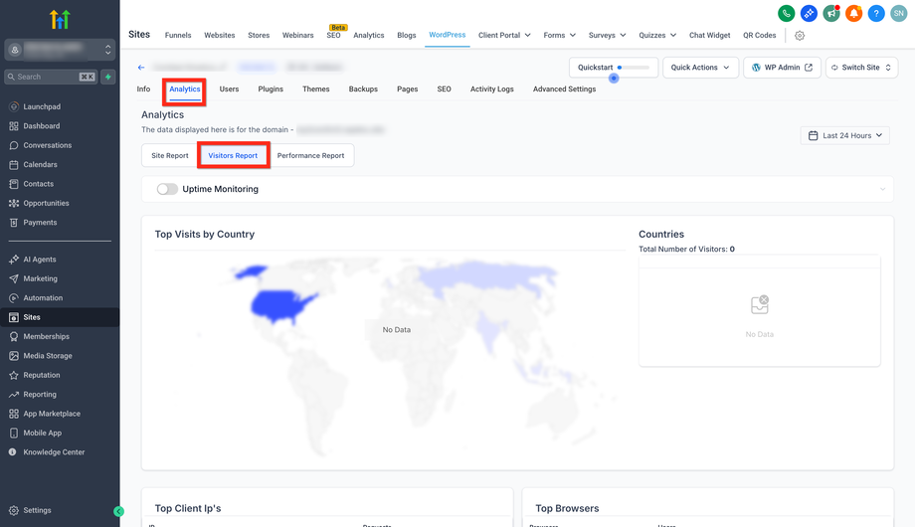Switch to the Performance Report tab
Screen dimensions: 915x527
(310, 155)
